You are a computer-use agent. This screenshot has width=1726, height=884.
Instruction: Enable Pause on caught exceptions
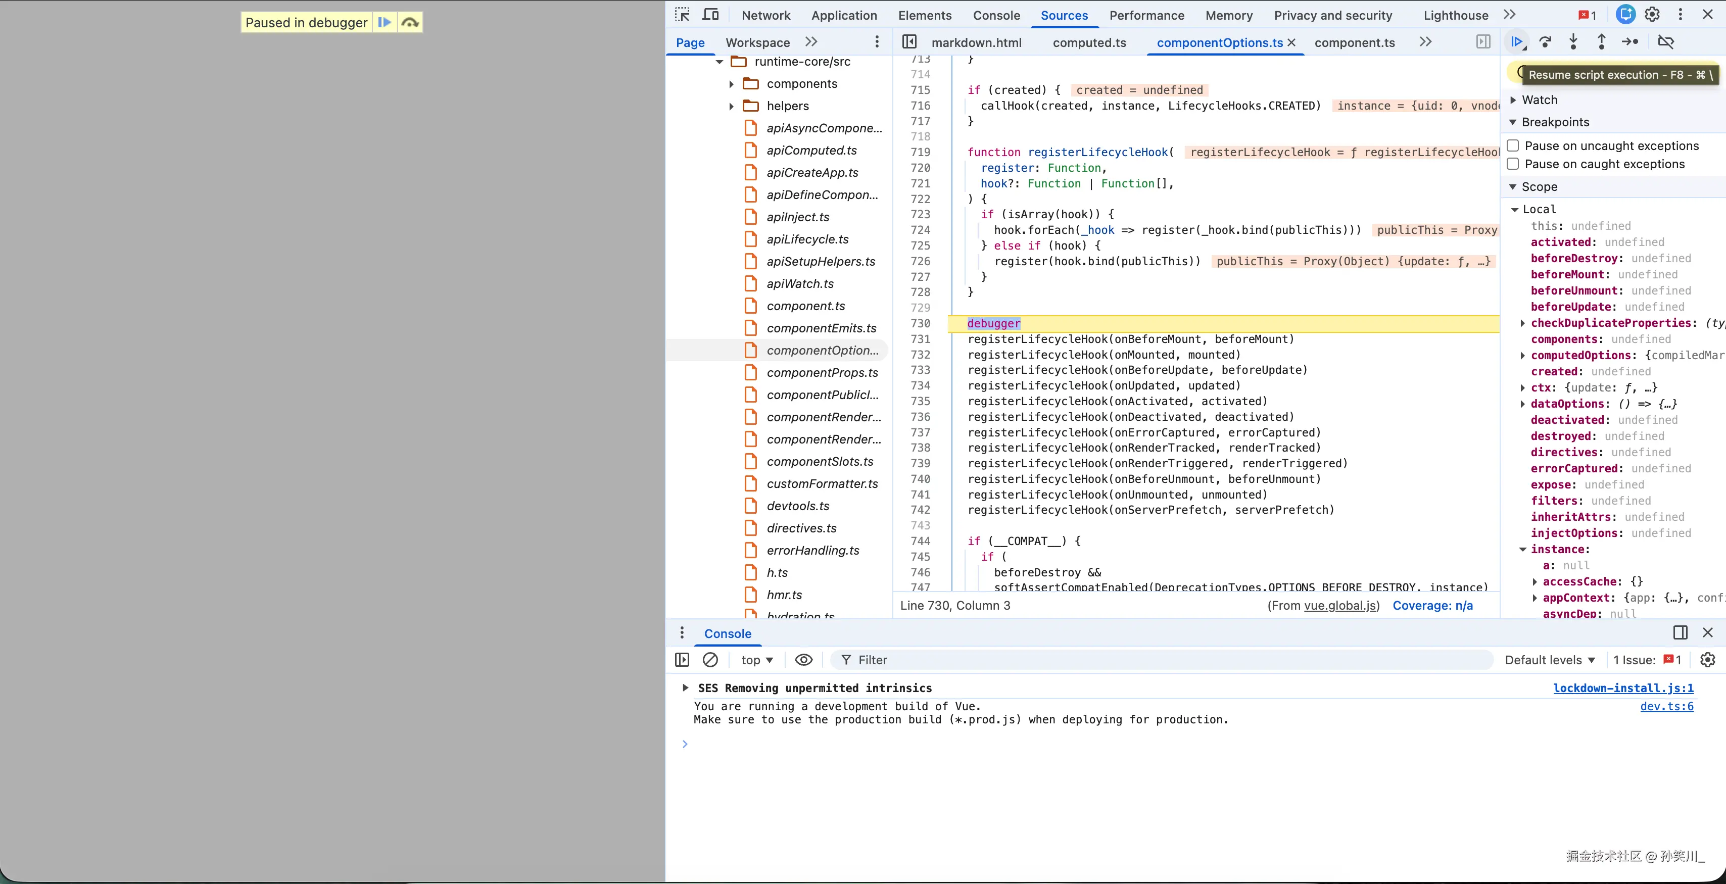click(1513, 164)
